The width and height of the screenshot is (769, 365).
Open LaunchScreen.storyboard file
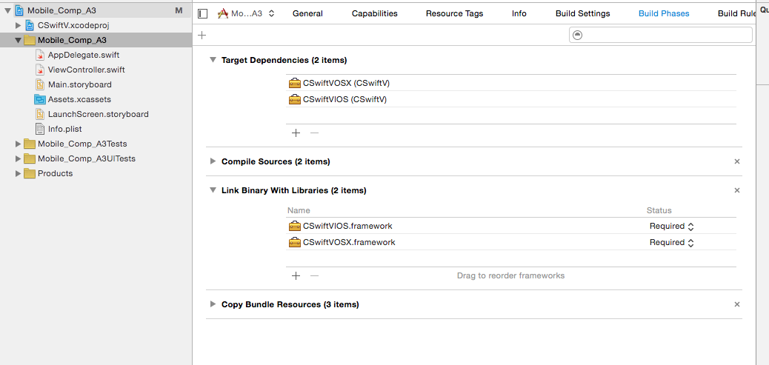click(x=98, y=114)
